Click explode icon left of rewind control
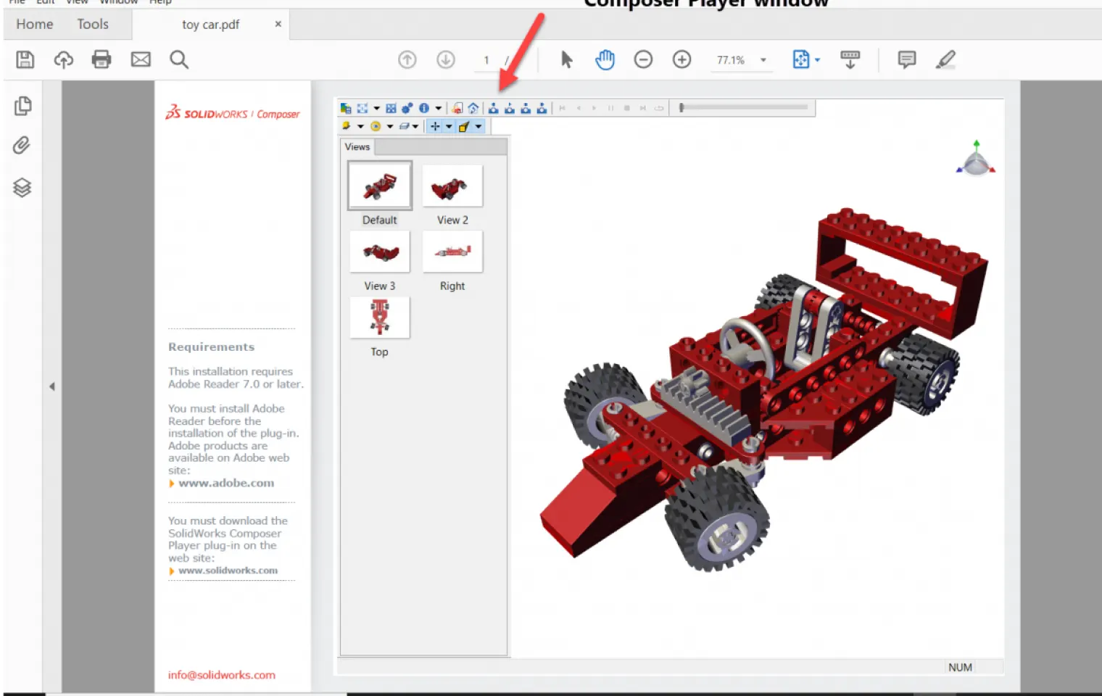The height and width of the screenshot is (696, 1102). (x=542, y=108)
